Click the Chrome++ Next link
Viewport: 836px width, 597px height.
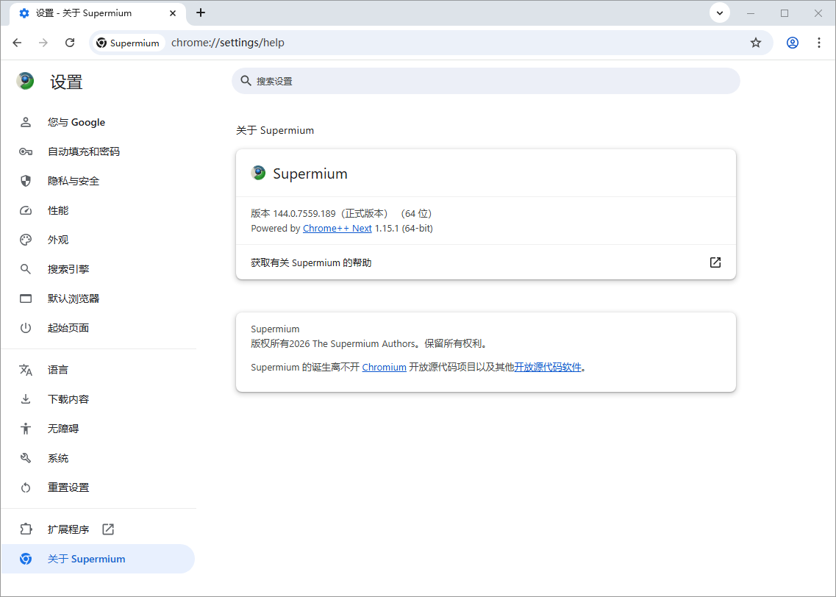(x=337, y=229)
